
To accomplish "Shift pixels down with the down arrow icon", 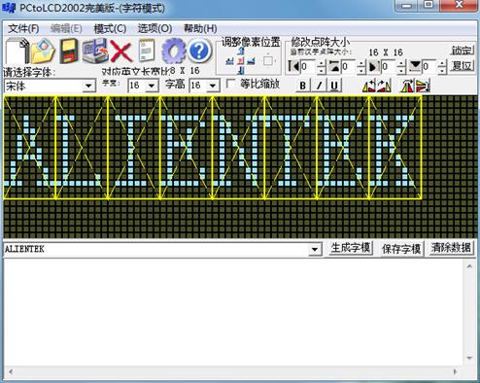I will click(241, 70).
